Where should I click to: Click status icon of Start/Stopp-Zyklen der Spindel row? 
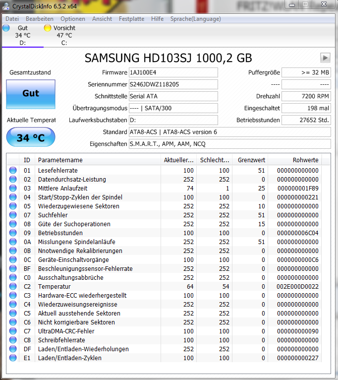click(x=13, y=197)
